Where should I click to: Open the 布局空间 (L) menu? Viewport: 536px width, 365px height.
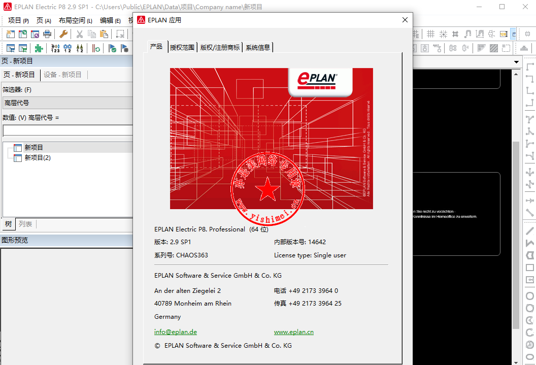tap(76, 20)
